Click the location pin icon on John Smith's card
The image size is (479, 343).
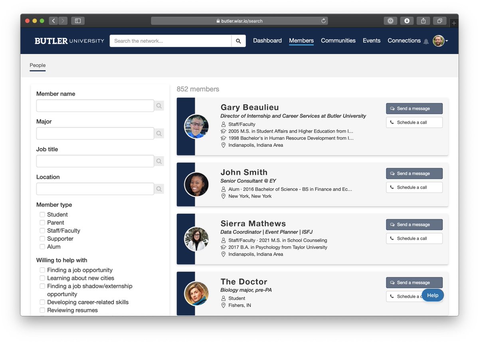[x=223, y=196]
